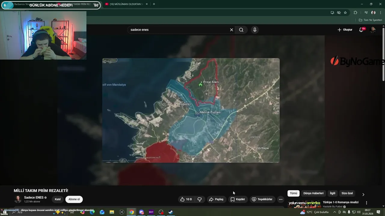Open File Explorer from the taskbar
Screen dimensions: 385x216
click(112, 212)
